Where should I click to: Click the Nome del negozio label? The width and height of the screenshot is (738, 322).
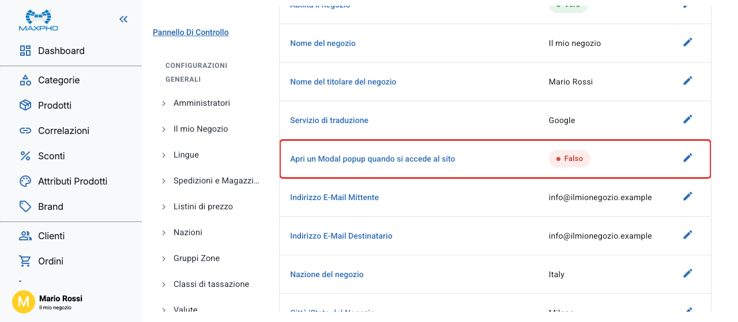pos(323,43)
